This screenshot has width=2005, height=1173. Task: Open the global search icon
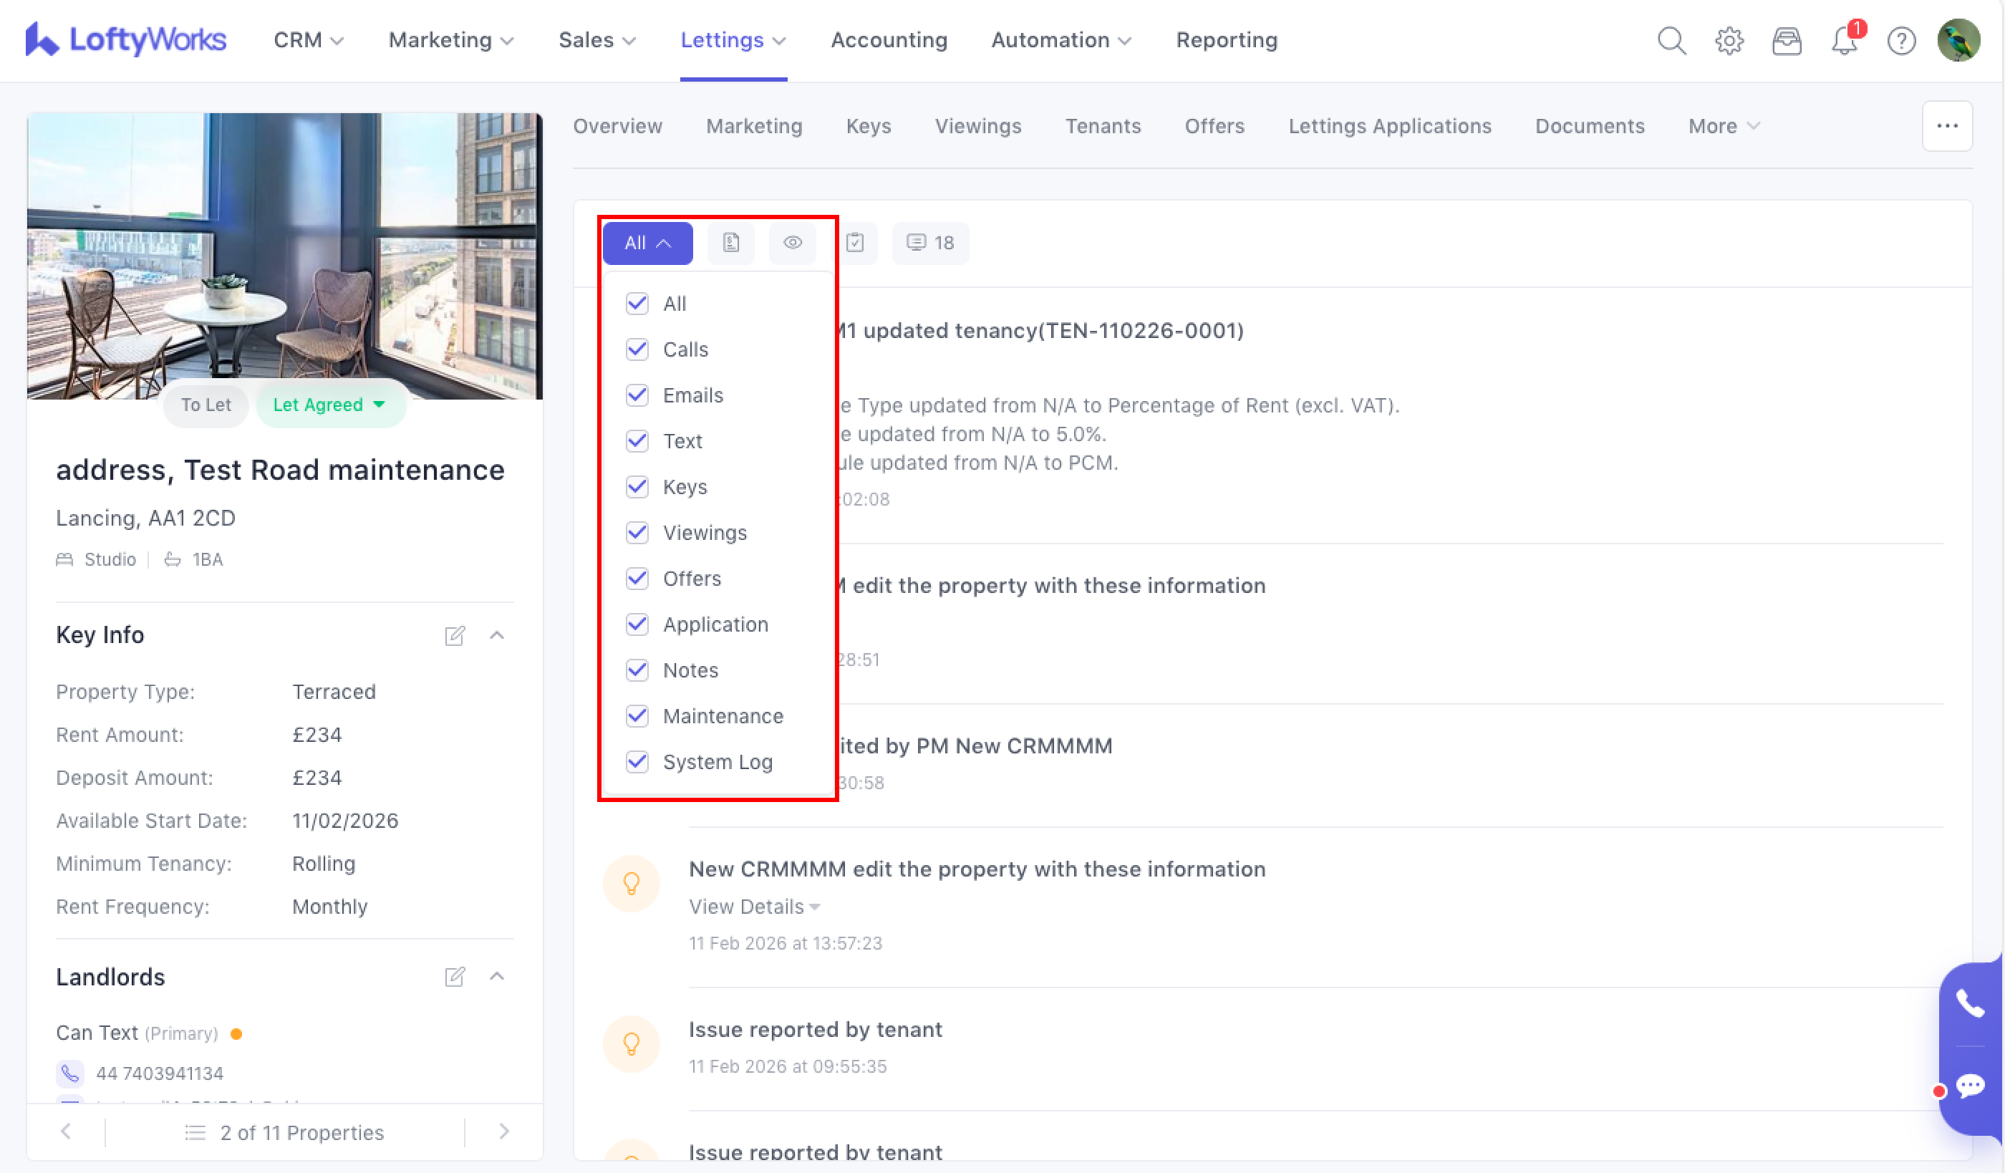click(x=1671, y=41)
